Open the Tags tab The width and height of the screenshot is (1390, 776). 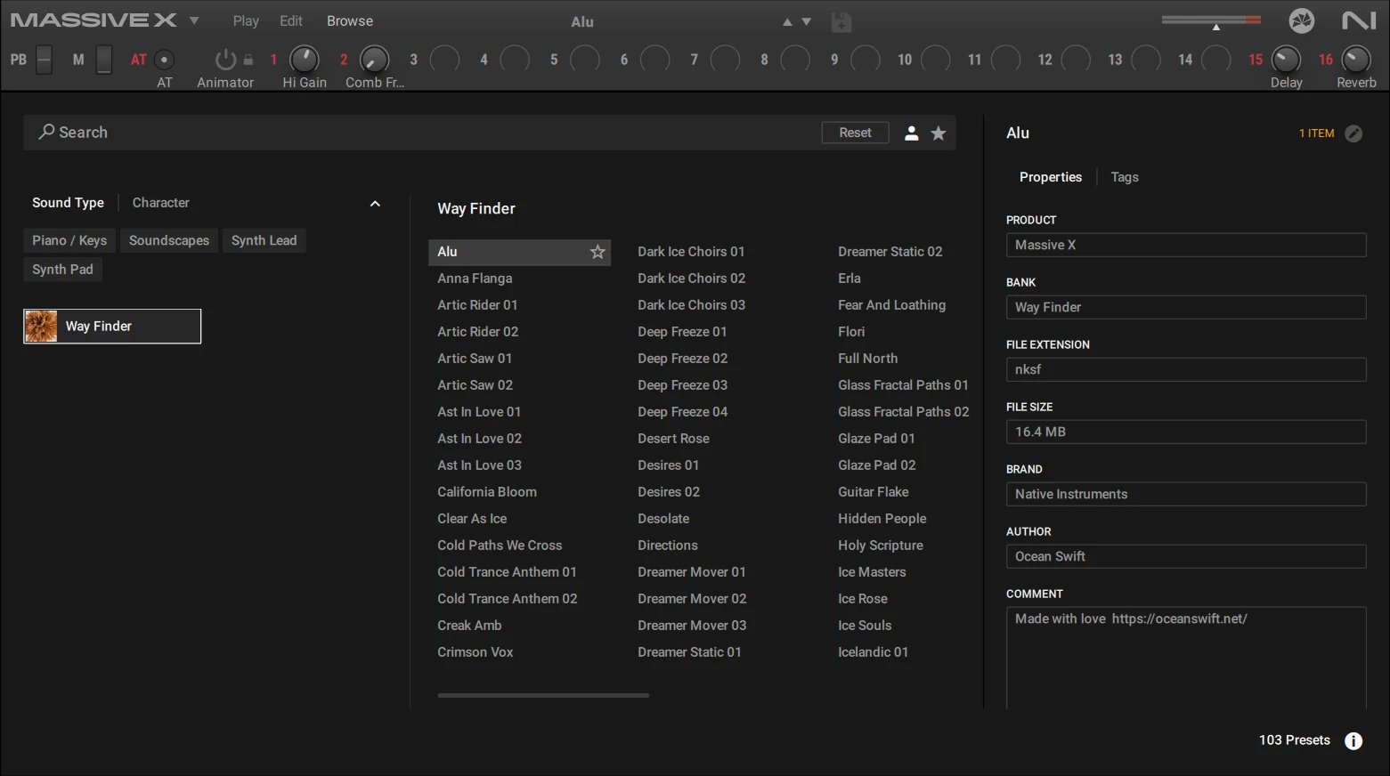click(x=1125, y=177)
